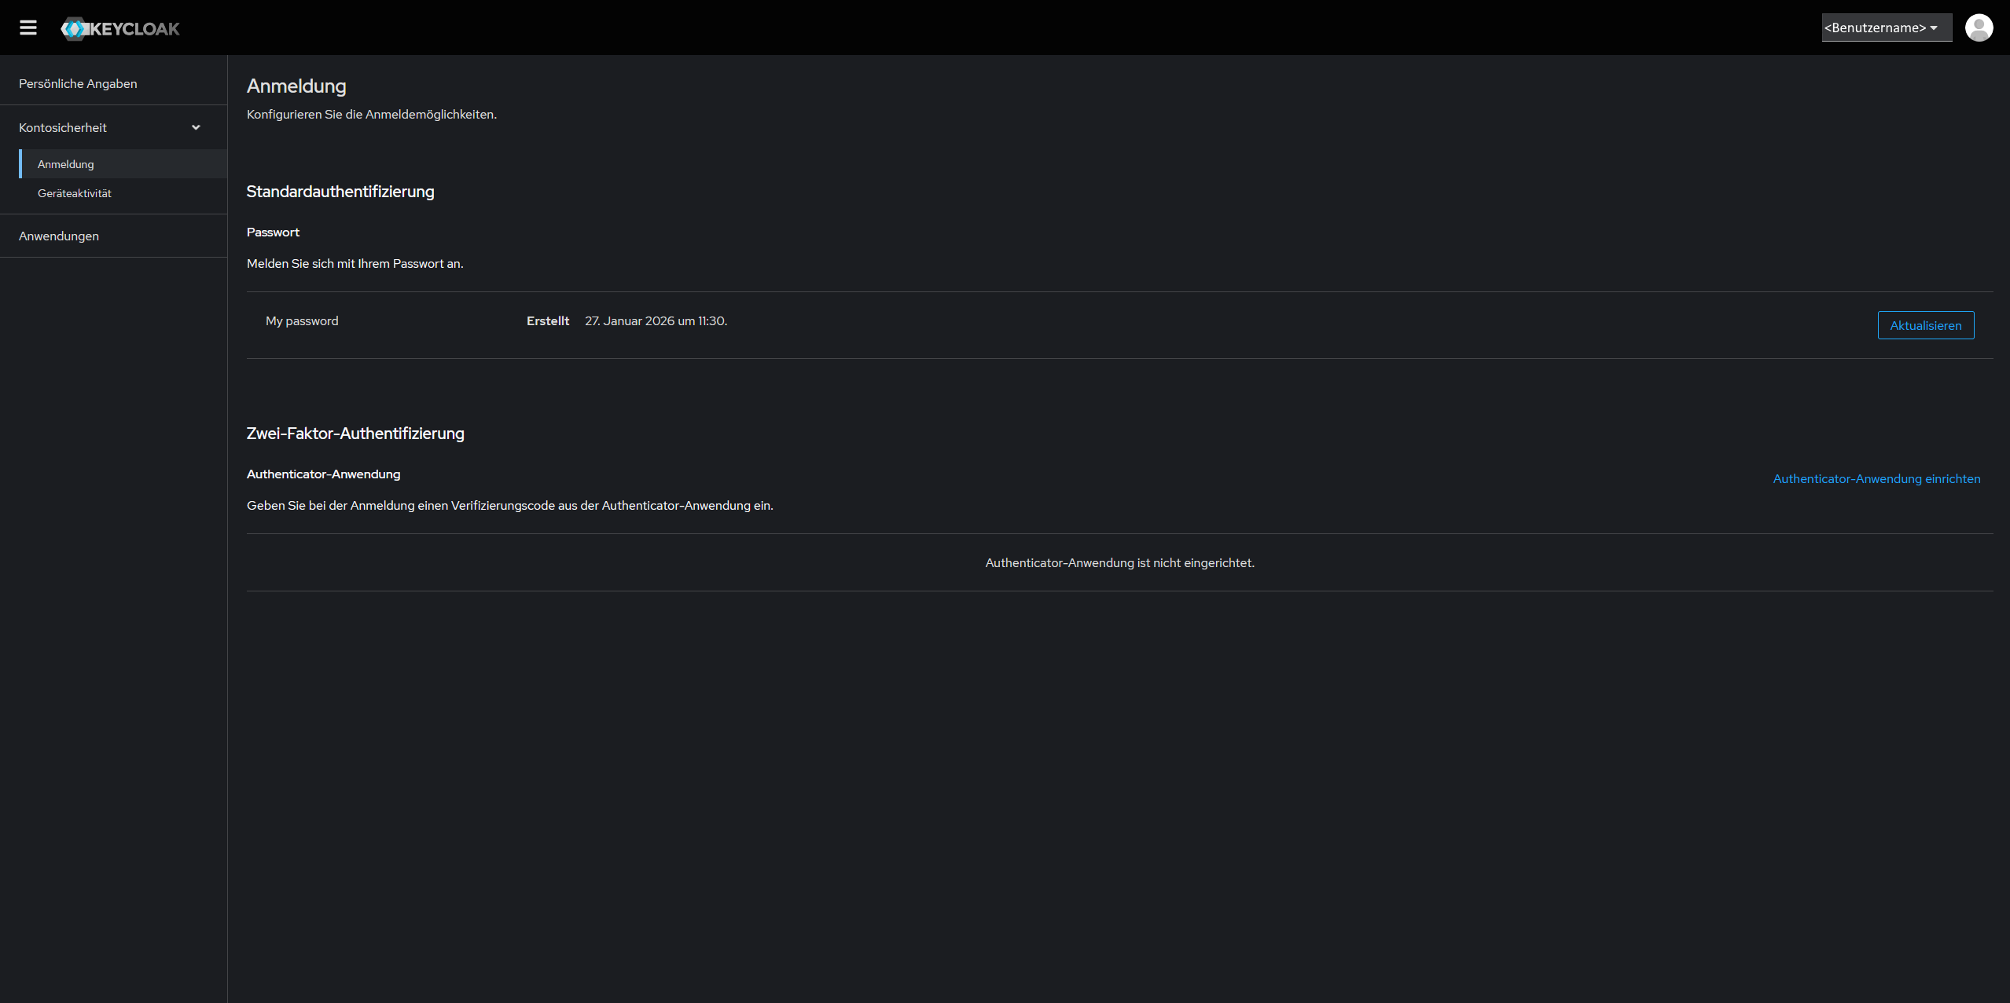The height and width of the screenshot is (1003, 2010).
Task: Click the Passwort subsection heading
Action: pos(273,232)
